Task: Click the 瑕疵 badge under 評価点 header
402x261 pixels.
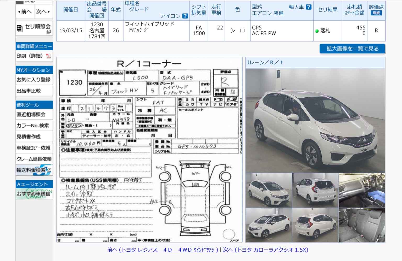Action: tap(376, 13)
